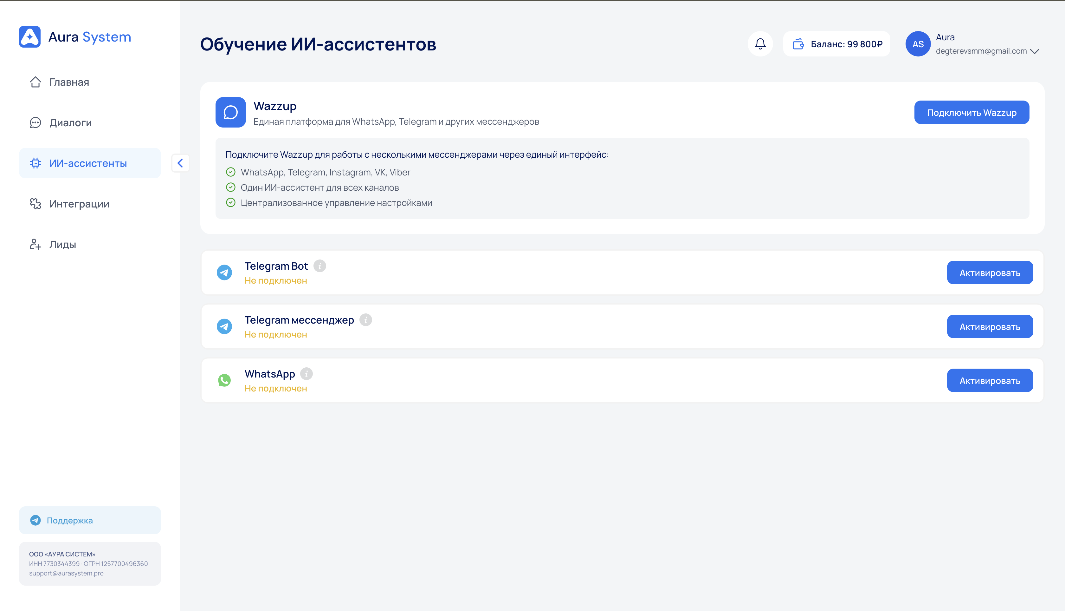Activate the Telegram Bot channel
The height and width of the screenshot is (611, 1065).
[990, 273]
